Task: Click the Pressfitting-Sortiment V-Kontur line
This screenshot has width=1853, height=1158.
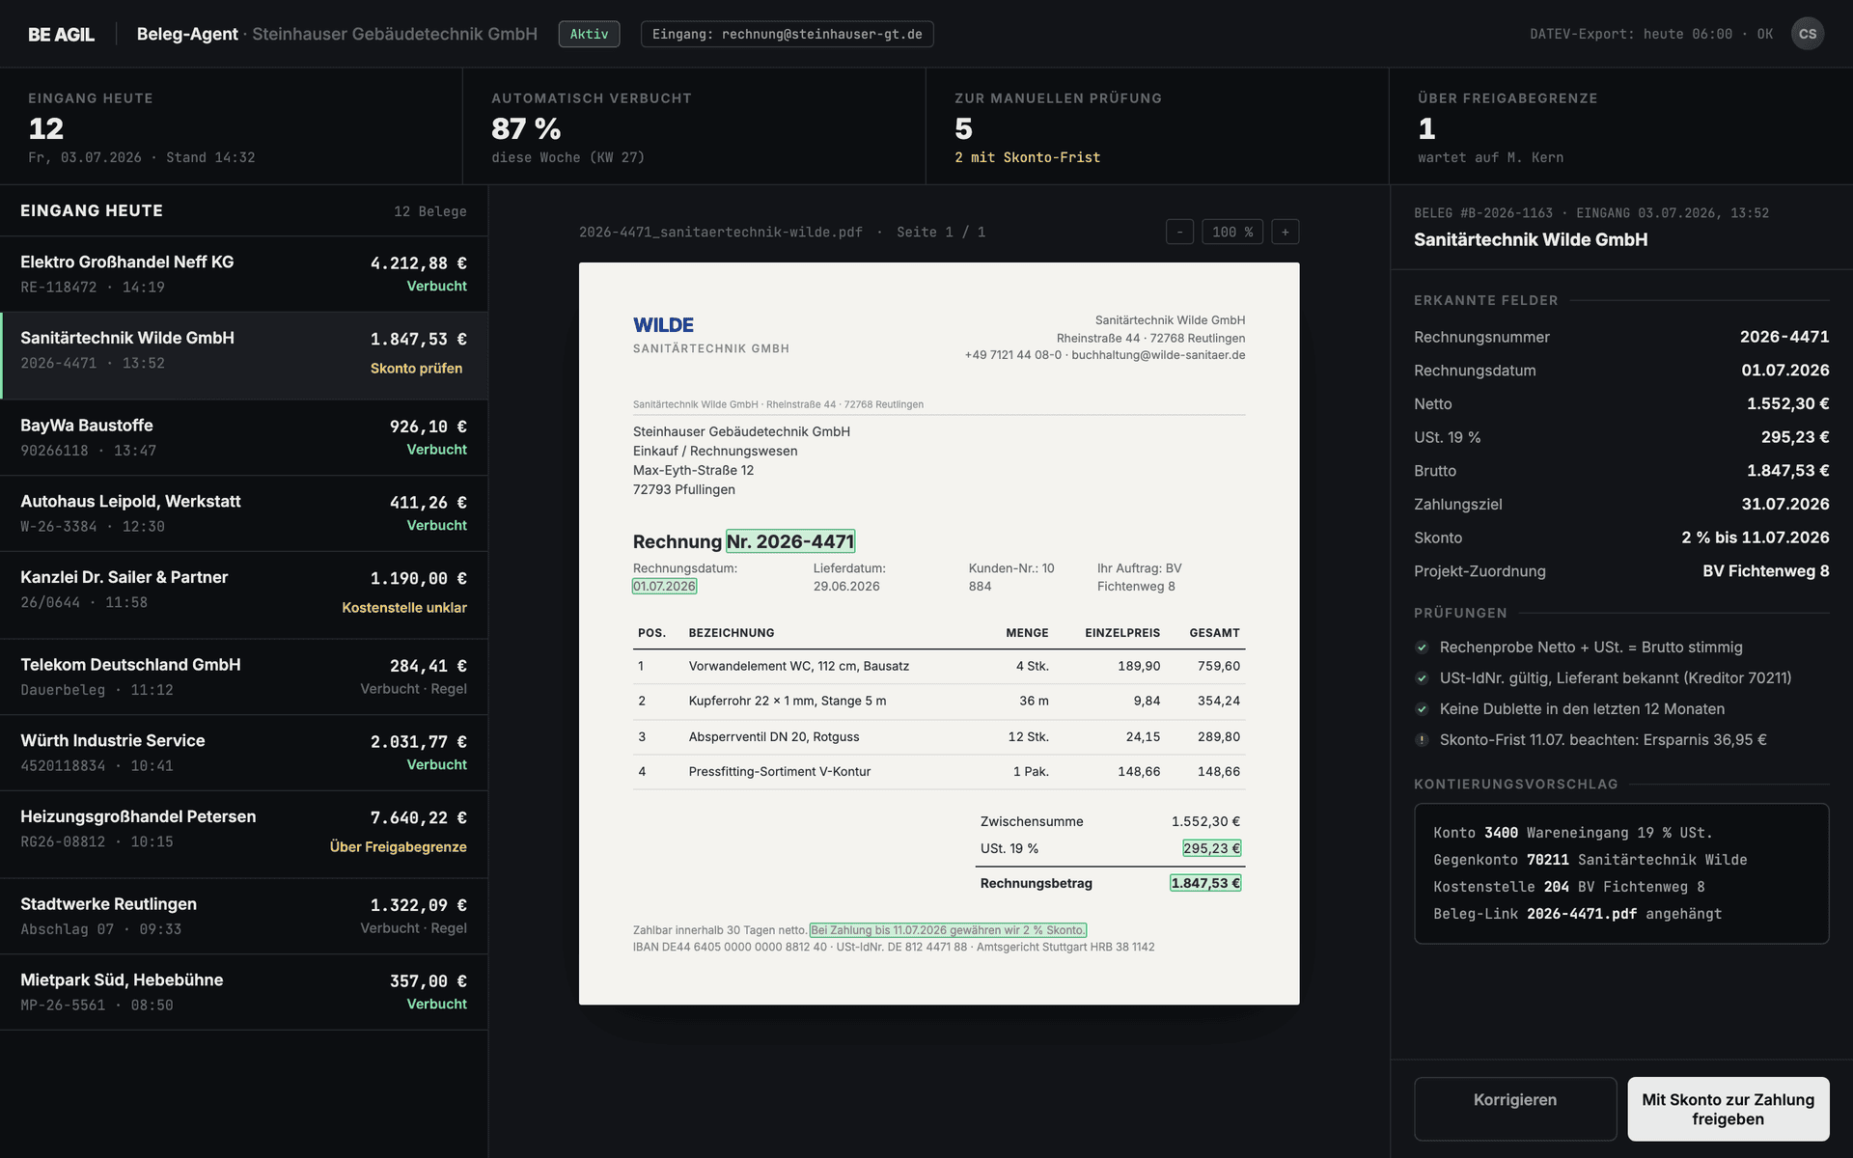Action: [939, 772]
